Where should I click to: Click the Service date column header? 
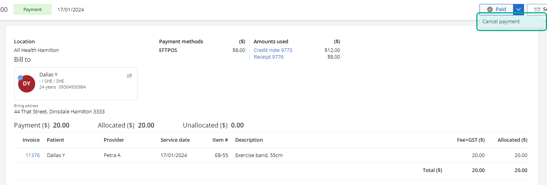(x=175, y=140)
